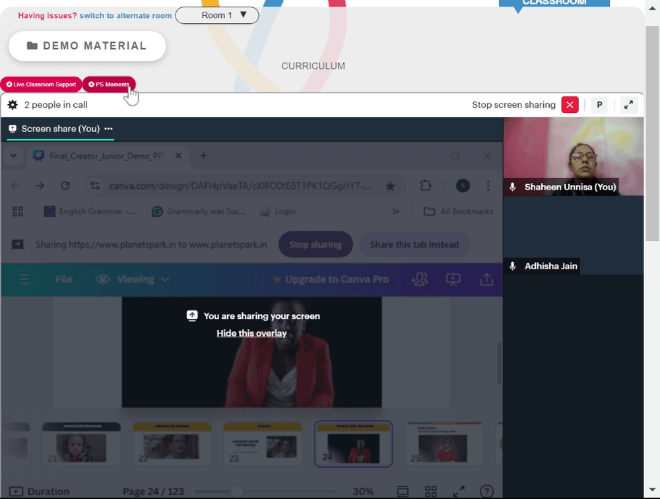This screenshot has width=660, height=499.
Task: Select the Screen share (You) tab
Action: pos(61,129)
